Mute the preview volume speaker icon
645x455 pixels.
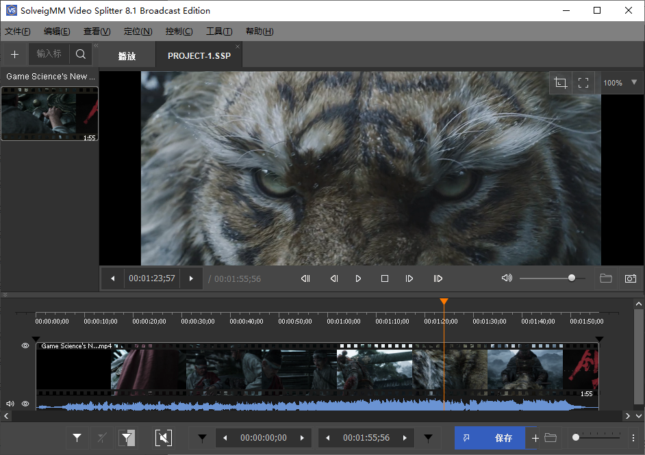point(507,278)
